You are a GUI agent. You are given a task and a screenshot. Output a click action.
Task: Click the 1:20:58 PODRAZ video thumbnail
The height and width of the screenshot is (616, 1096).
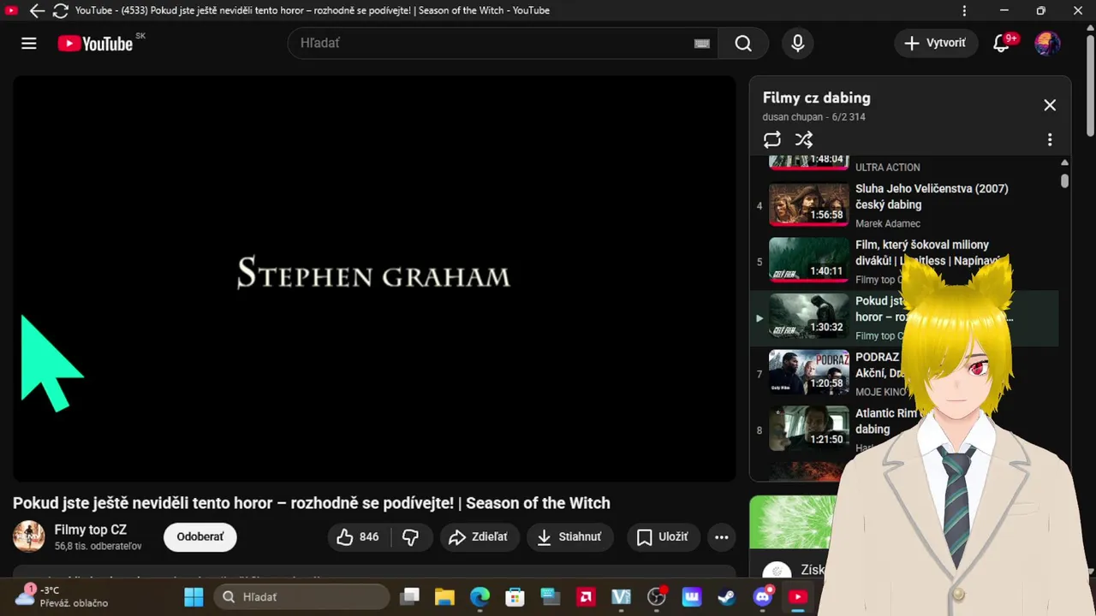pos(808,372)
